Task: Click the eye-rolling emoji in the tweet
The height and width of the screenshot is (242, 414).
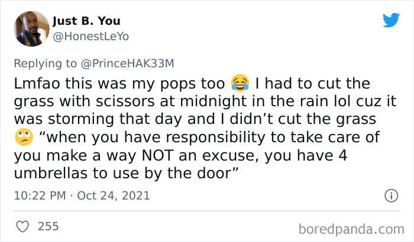Action: click(x=21, y=138)
